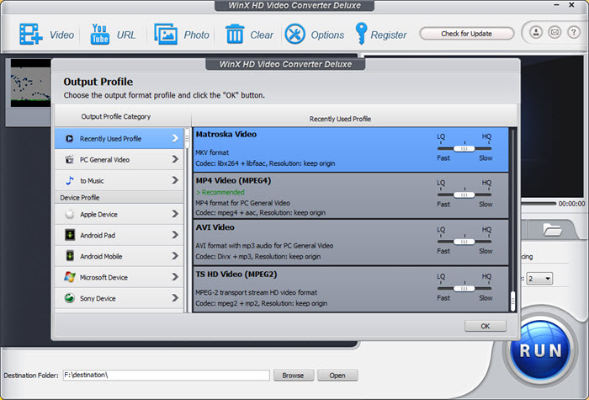Image resolution: width=589 pixels, height=400 pixels.
Task: Click the Open destination button
Action: (x=337, y=376)
